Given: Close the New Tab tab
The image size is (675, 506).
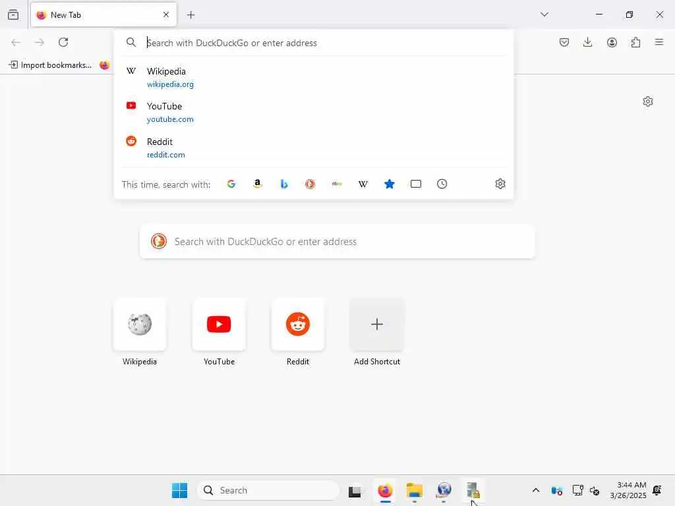Looking at the screenshot, I should [x=166, y=14].
